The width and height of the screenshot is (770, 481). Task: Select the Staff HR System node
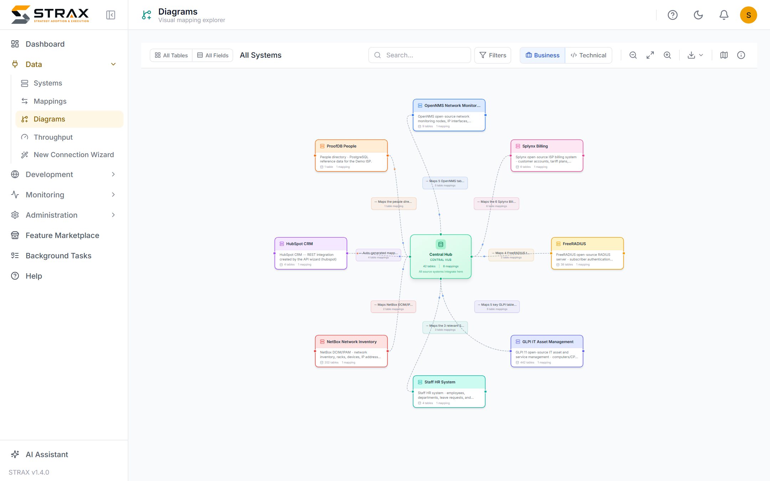point(449,392)
